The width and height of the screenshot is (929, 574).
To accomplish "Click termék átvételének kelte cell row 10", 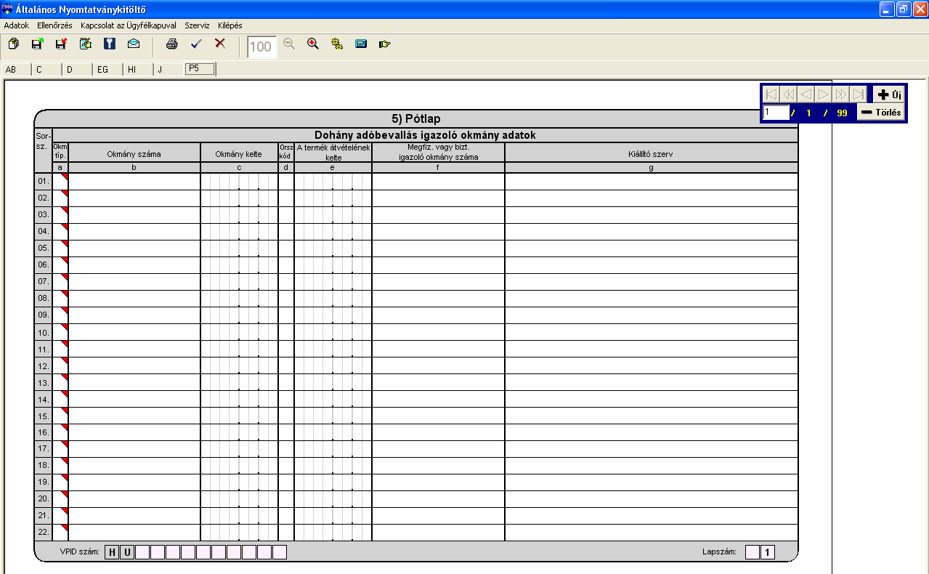I will (333, 332).
